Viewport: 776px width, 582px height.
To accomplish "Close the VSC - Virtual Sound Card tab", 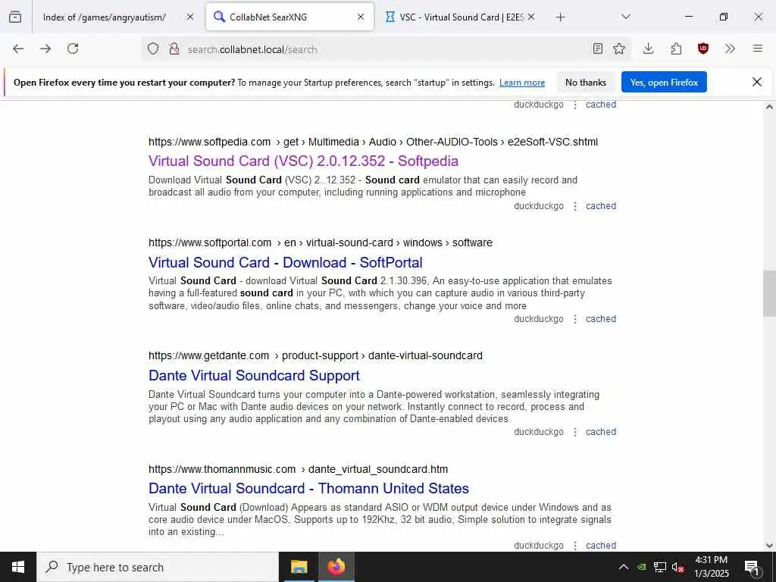I will pyautogui.click(x=531, y=17).
